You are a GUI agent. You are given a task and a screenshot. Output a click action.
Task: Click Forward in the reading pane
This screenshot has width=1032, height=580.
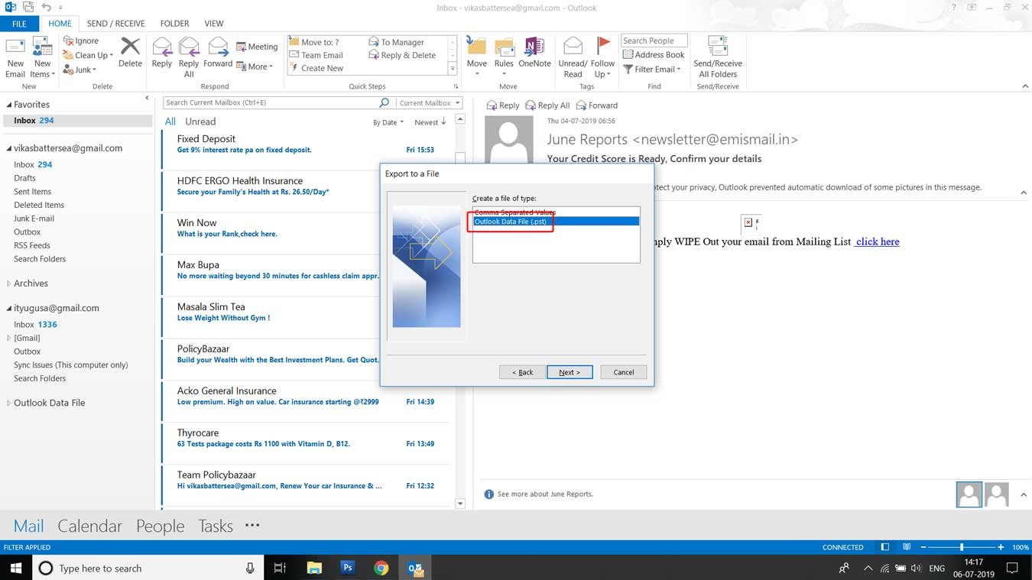[597, 105]
